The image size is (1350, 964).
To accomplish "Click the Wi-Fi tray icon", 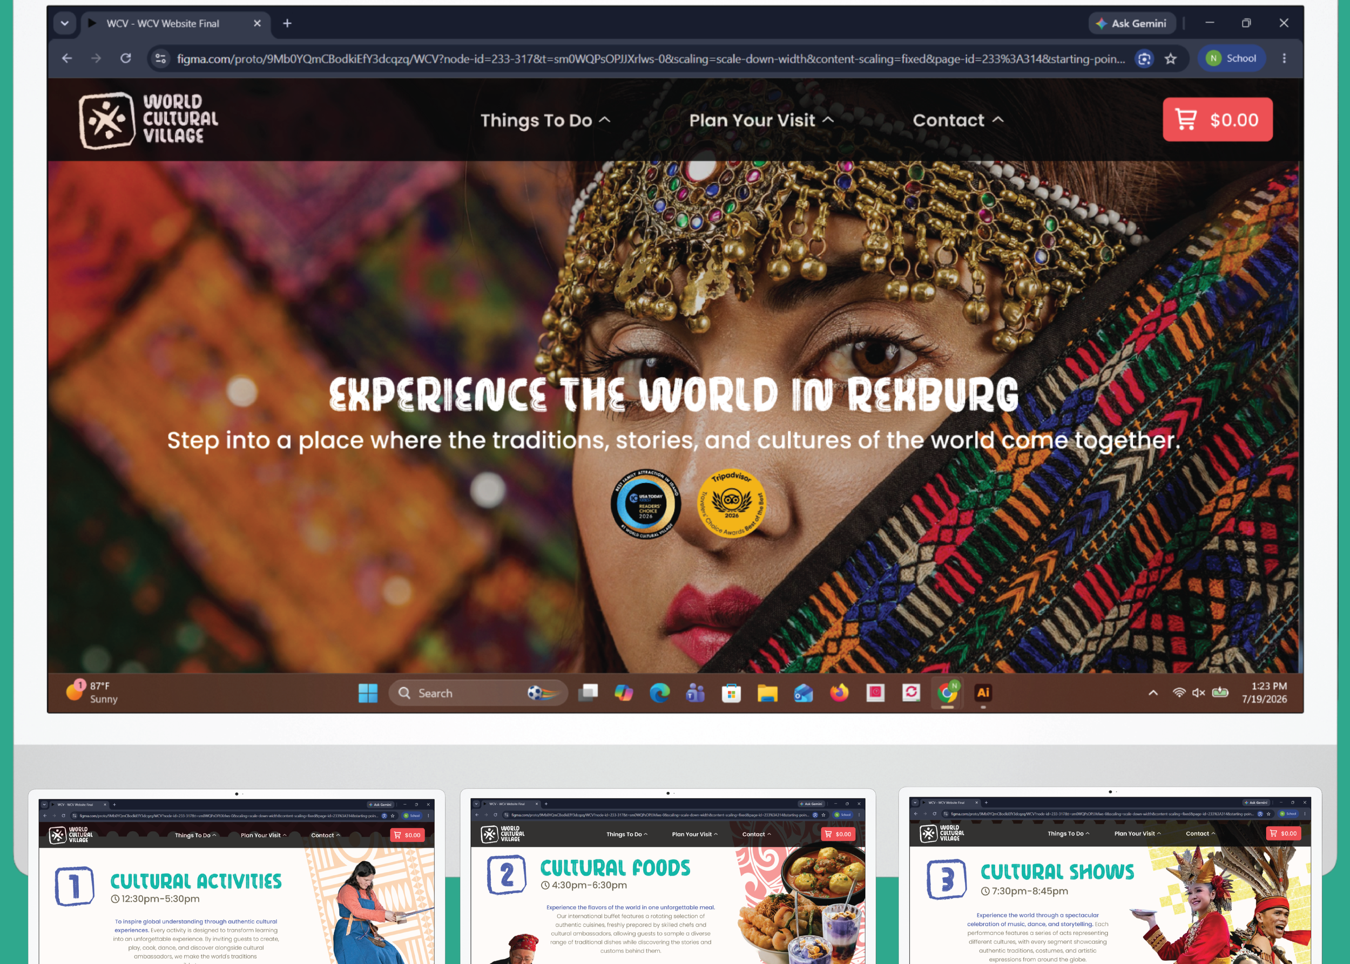I will [1179, 693].
